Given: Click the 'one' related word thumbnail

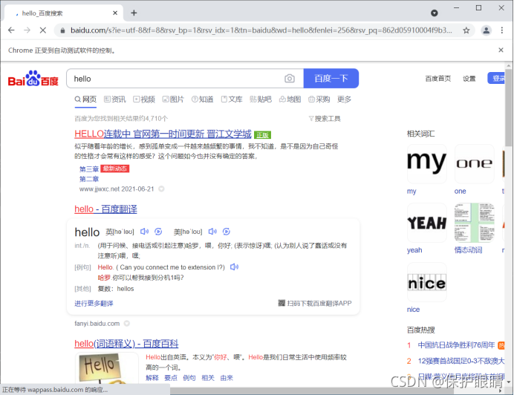Looking at the screenshot, I should 475,164.
